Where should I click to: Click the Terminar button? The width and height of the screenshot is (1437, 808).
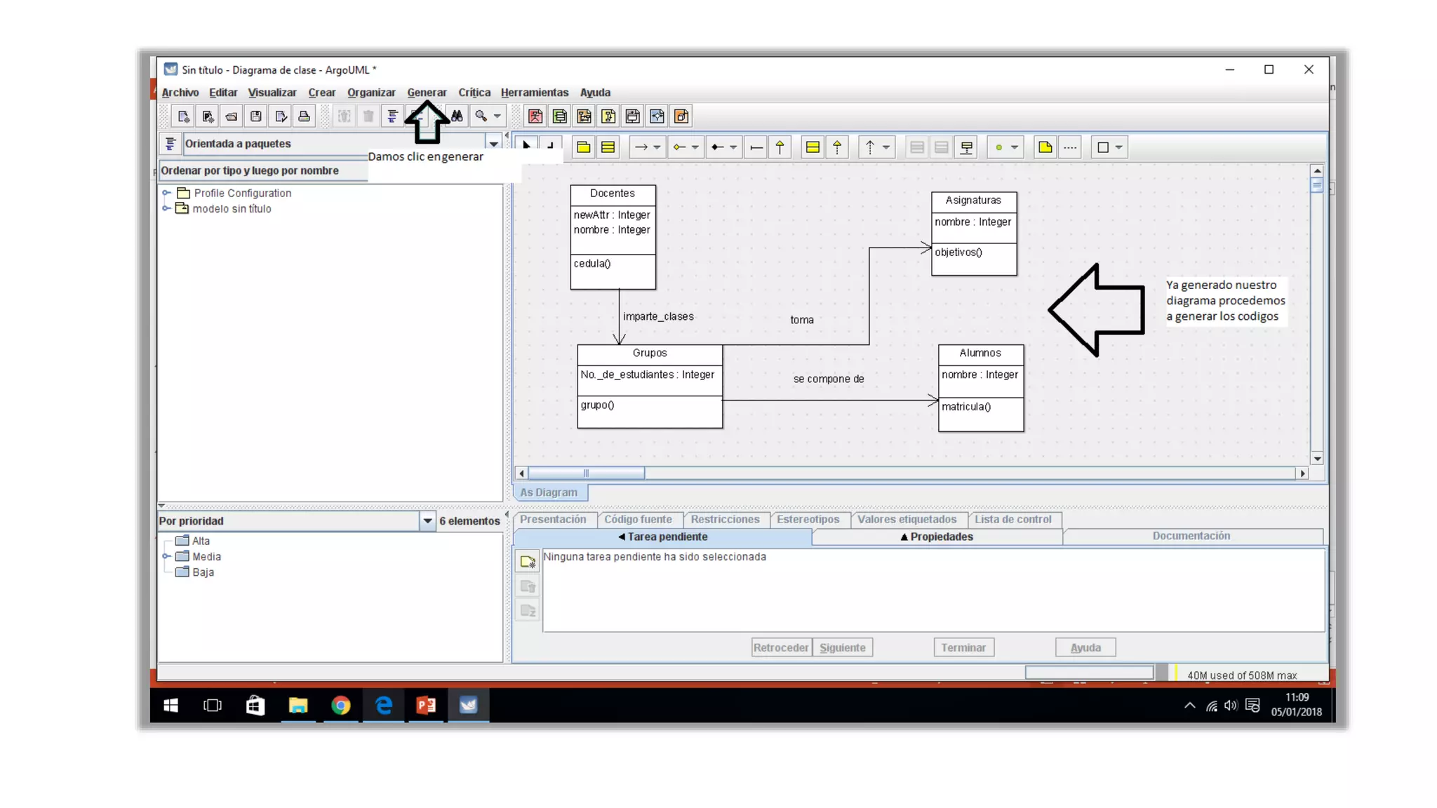(963, 648)
